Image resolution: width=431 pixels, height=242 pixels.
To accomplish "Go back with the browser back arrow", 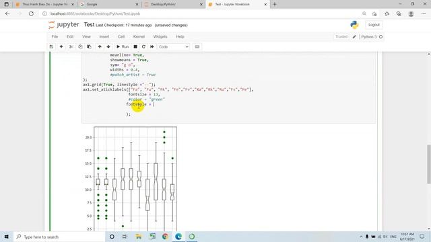I will tap(7, 13).
